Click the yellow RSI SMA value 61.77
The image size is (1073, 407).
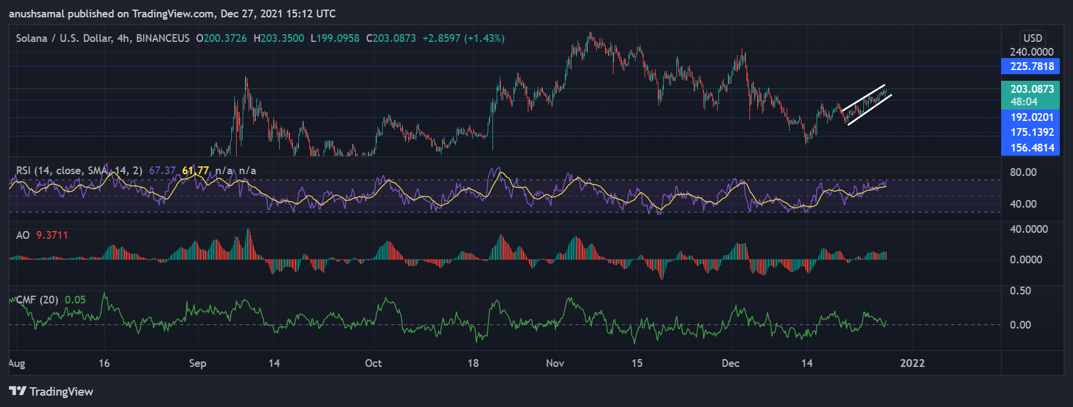coord(195,171)
